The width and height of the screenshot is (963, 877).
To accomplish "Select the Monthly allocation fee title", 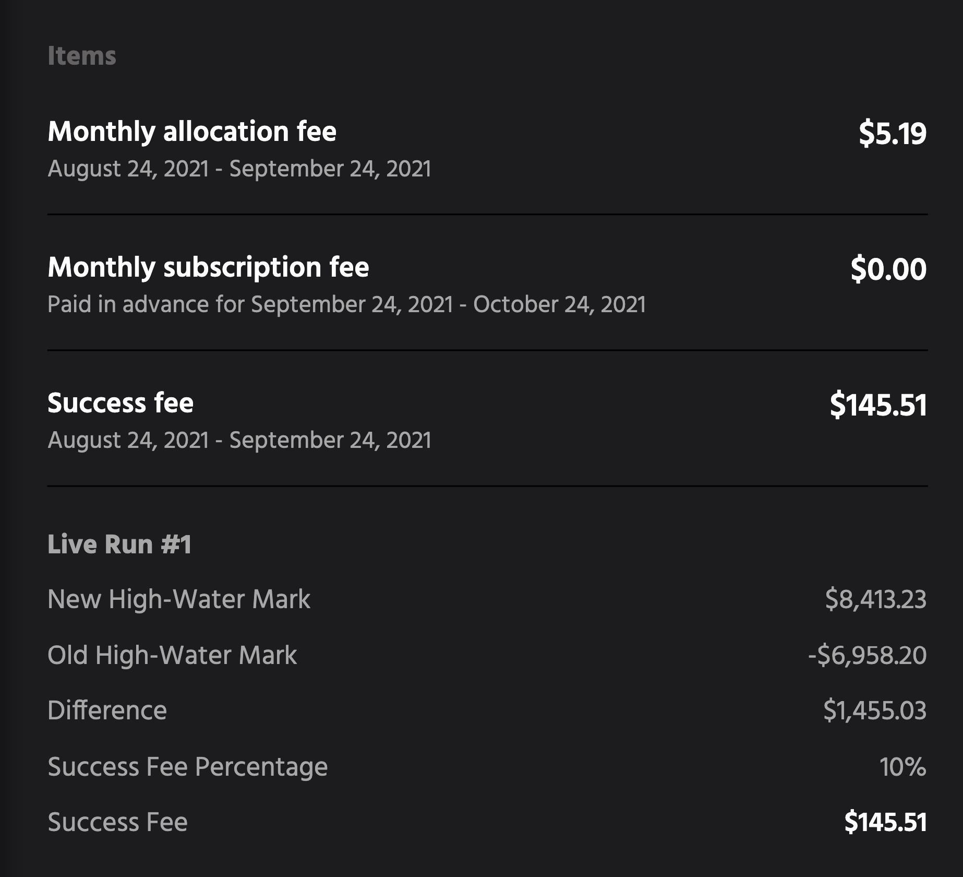I will 192,131.
